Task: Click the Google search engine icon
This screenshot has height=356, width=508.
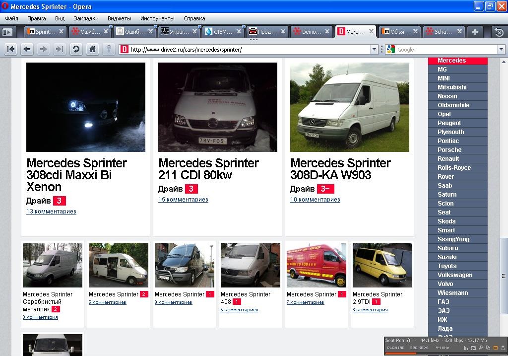Action: (x=391, y=49)
